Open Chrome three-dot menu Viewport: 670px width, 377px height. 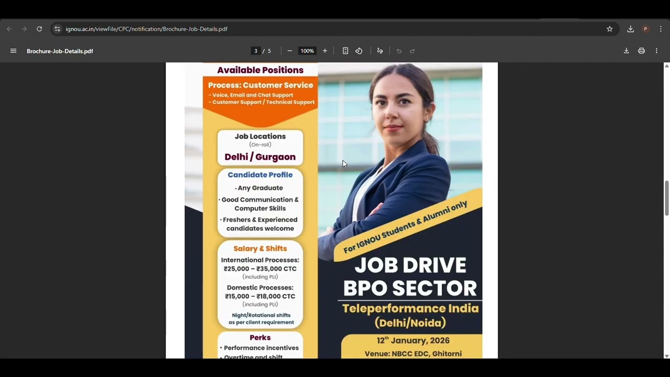(661, 29)
